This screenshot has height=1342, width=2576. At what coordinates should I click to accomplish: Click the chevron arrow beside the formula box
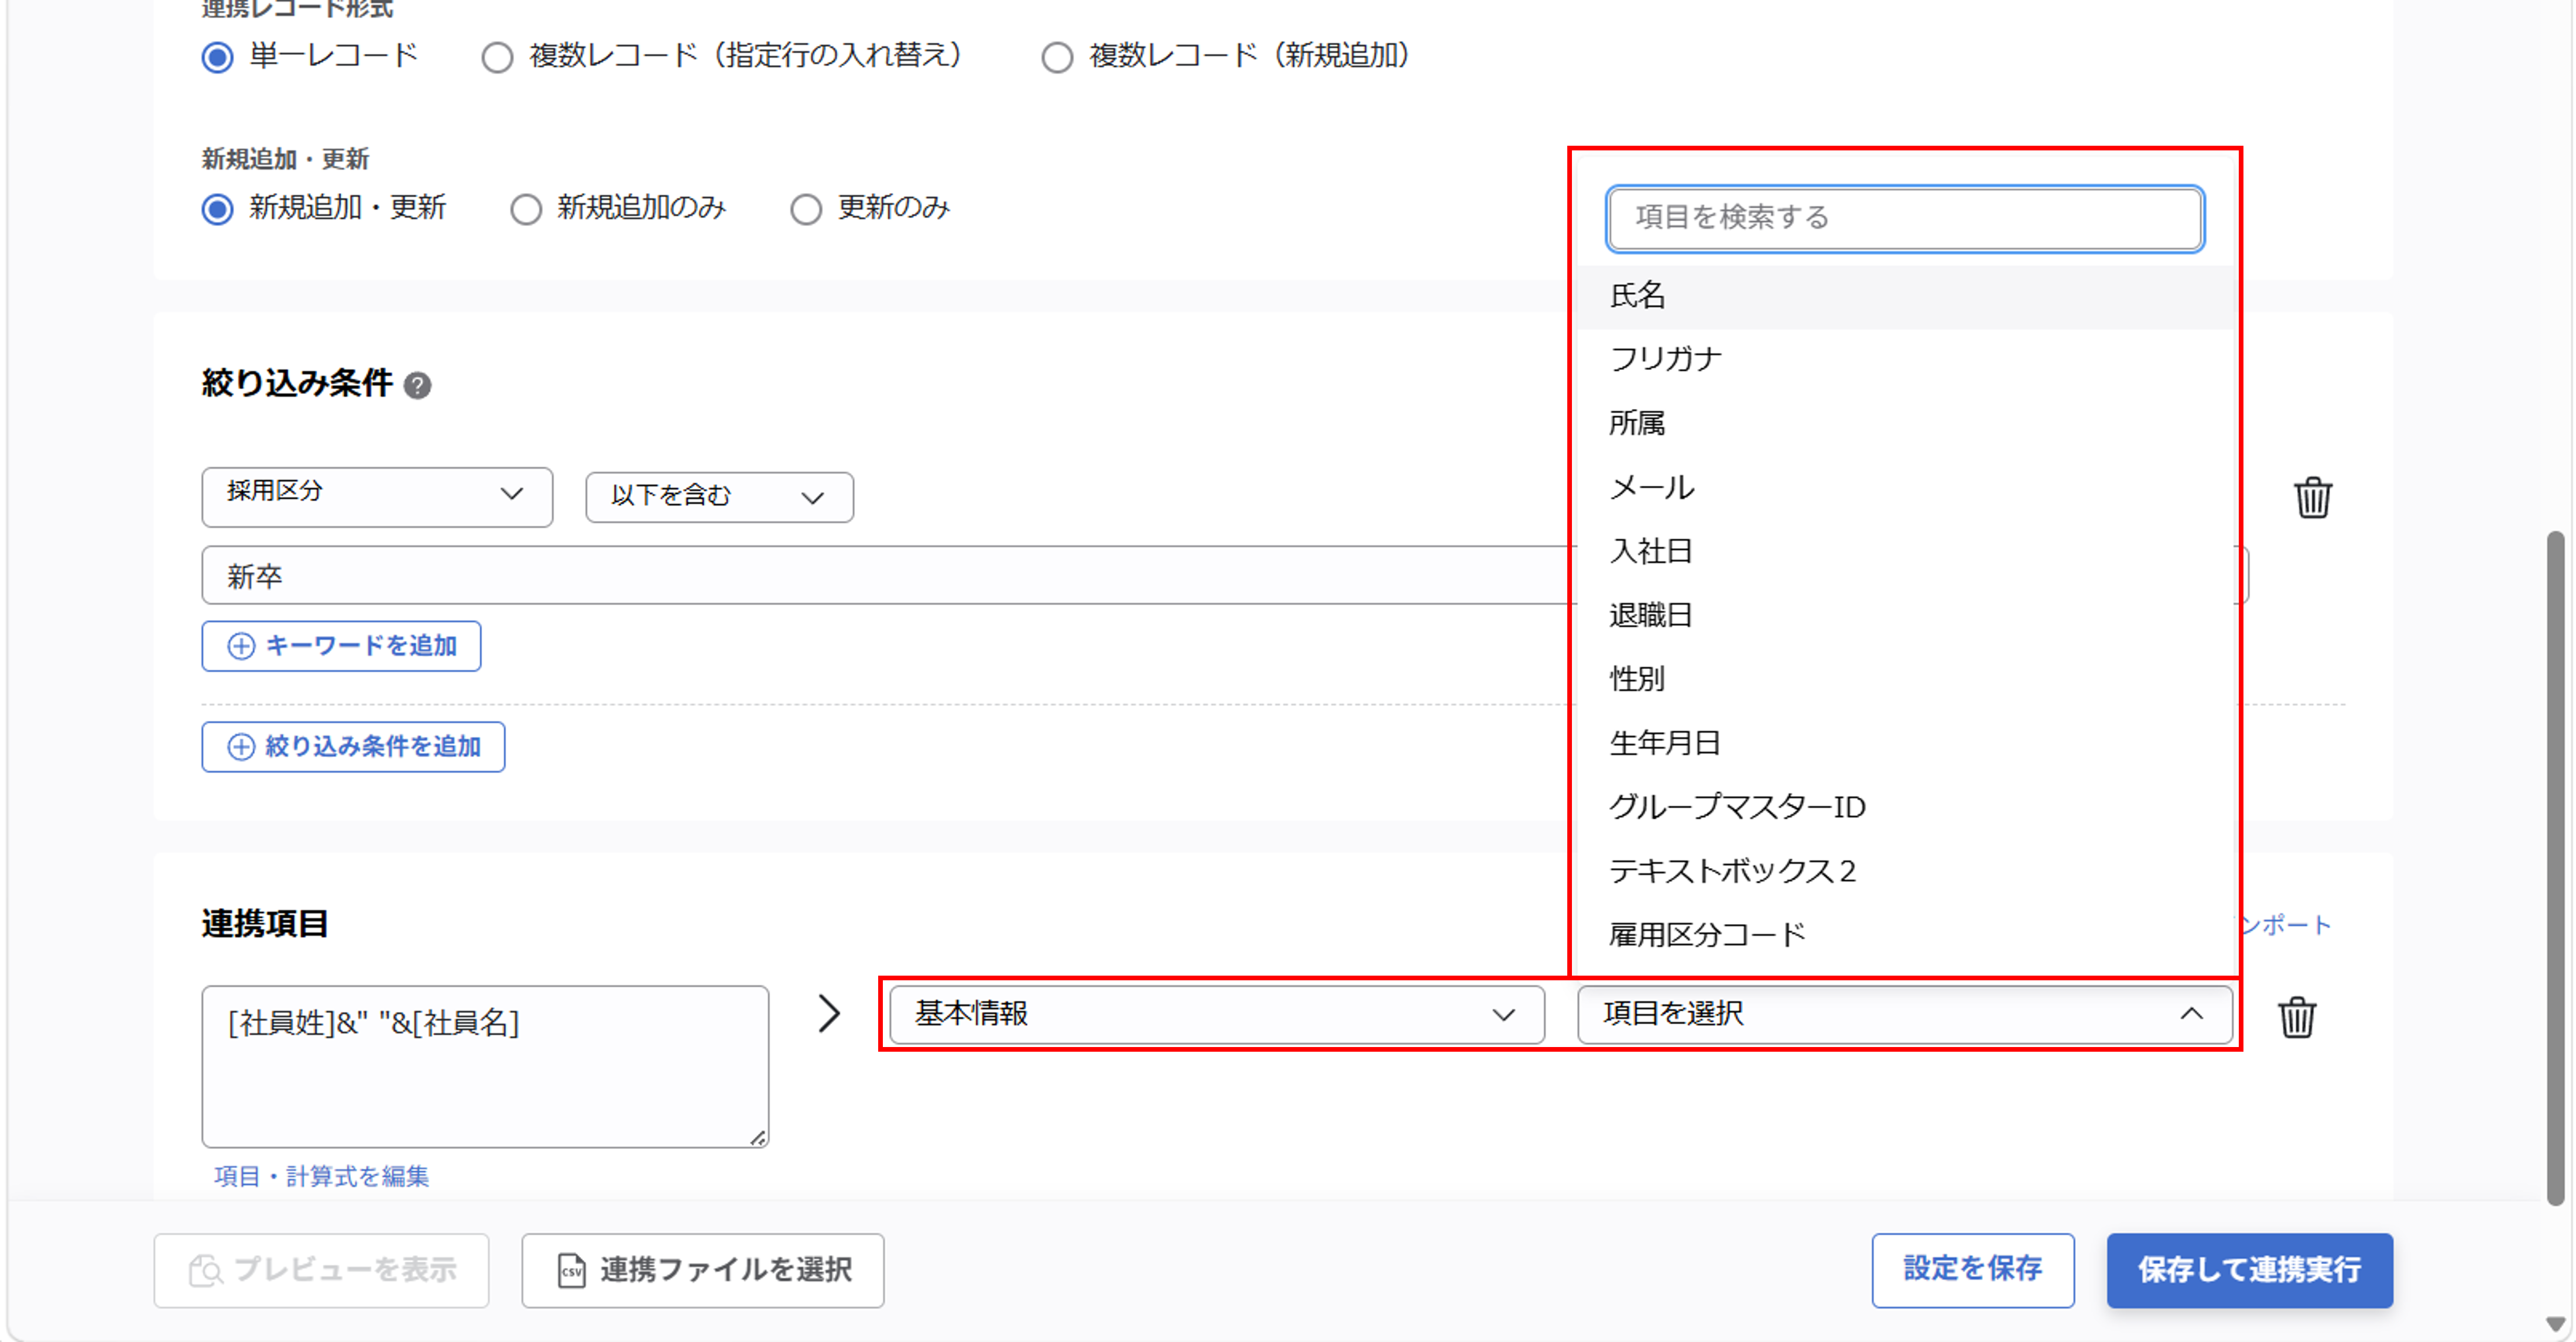click(829, 1014)
